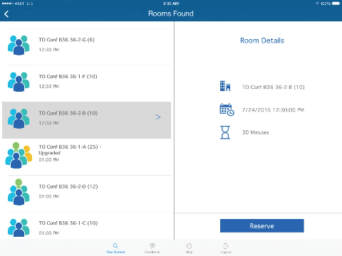The width and height of the screenshot is (342, 256).
Task: Click room name in the Room Details panel
Action: click(x=273, y=87)
